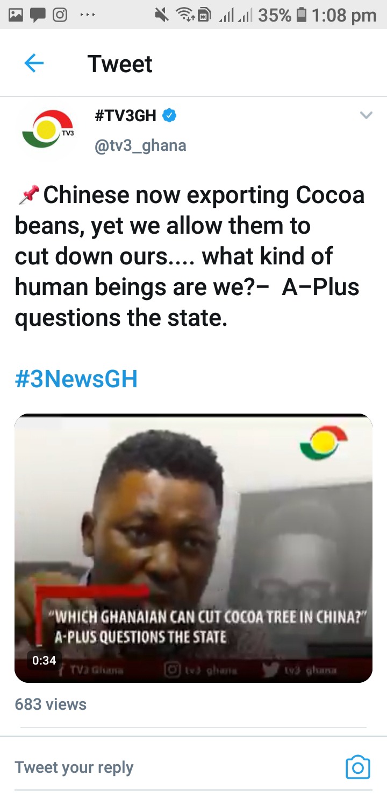Tap the blue verified badge
The height and width of the screenshot is (797, 387).
click(x=170, y=115)
